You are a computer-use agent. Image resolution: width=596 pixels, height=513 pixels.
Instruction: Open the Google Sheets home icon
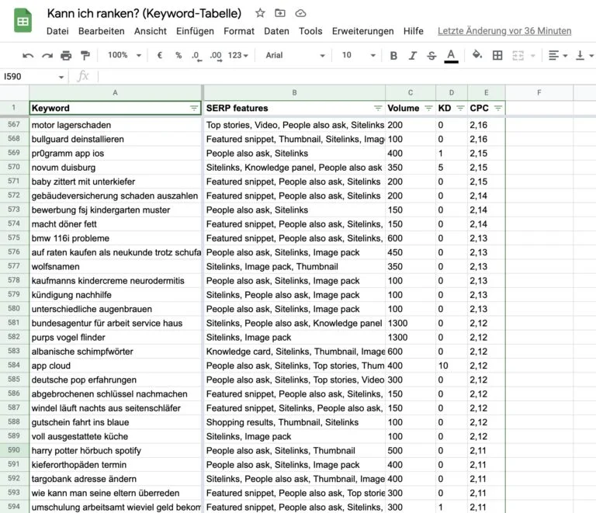click(x=23, y=21)
